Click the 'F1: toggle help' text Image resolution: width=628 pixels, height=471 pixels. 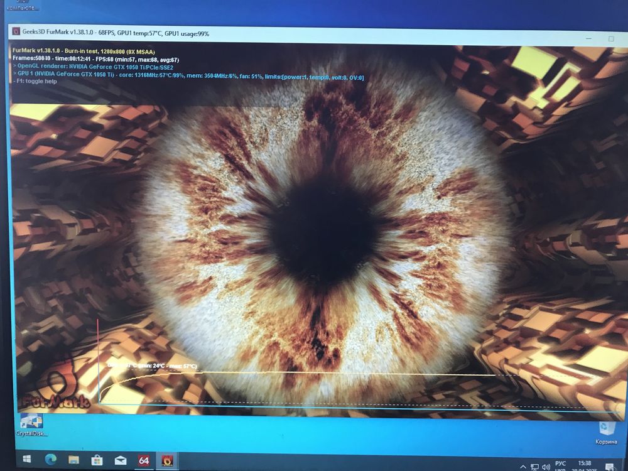tap(35, 81)
